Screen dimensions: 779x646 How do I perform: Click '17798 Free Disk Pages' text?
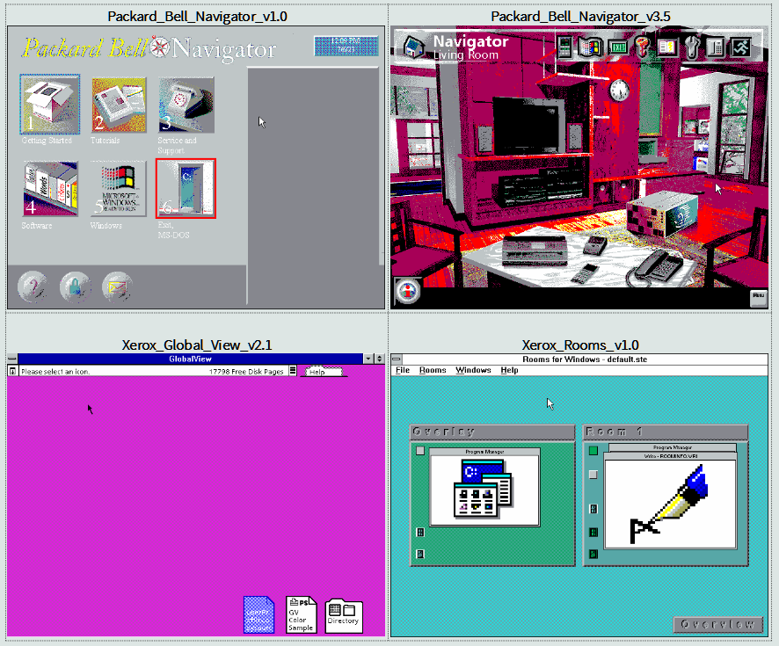pyautogui.click(x=246, y=372)
